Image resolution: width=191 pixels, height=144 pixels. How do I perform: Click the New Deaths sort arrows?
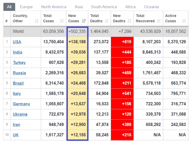click(x=129, y=21)
